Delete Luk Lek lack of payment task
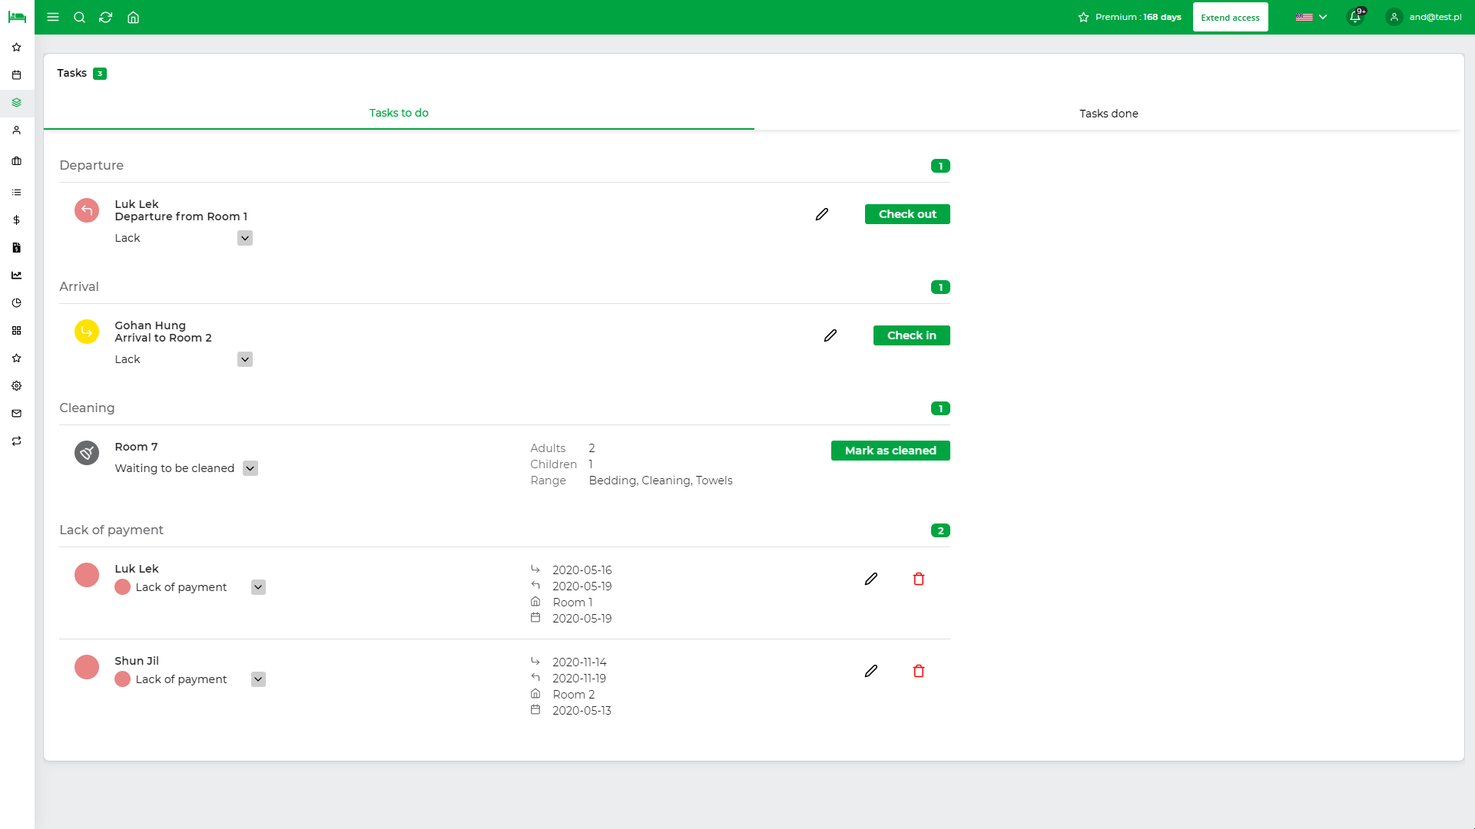This screenshot has height=829, width=1475. [x=919, y=579]
